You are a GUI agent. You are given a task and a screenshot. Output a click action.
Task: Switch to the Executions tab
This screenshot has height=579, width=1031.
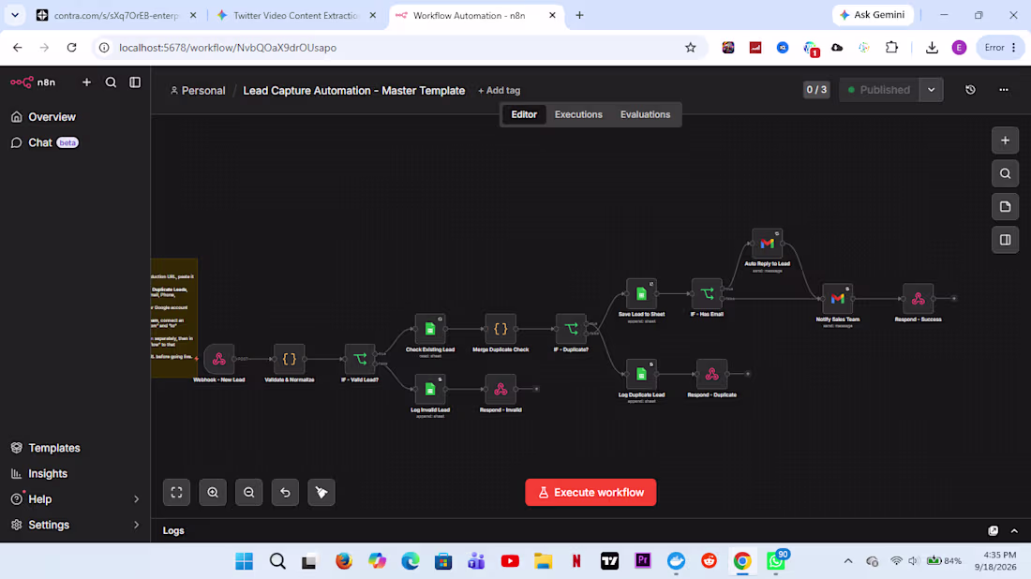tap(578, 114)
